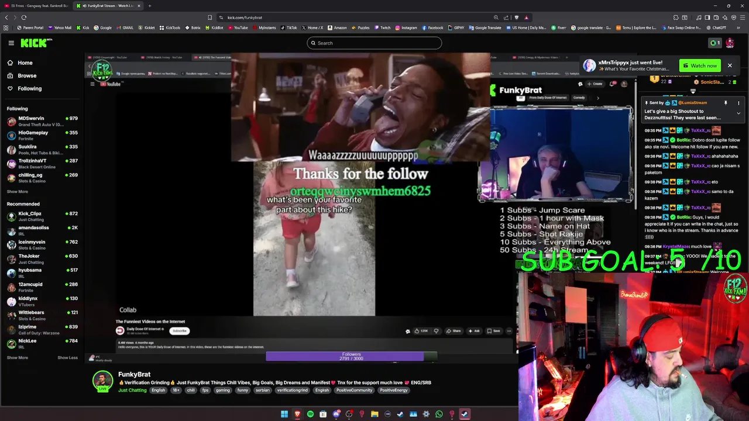Open a new browser tab
Screen dimensions: 749x421
point(149,6)
